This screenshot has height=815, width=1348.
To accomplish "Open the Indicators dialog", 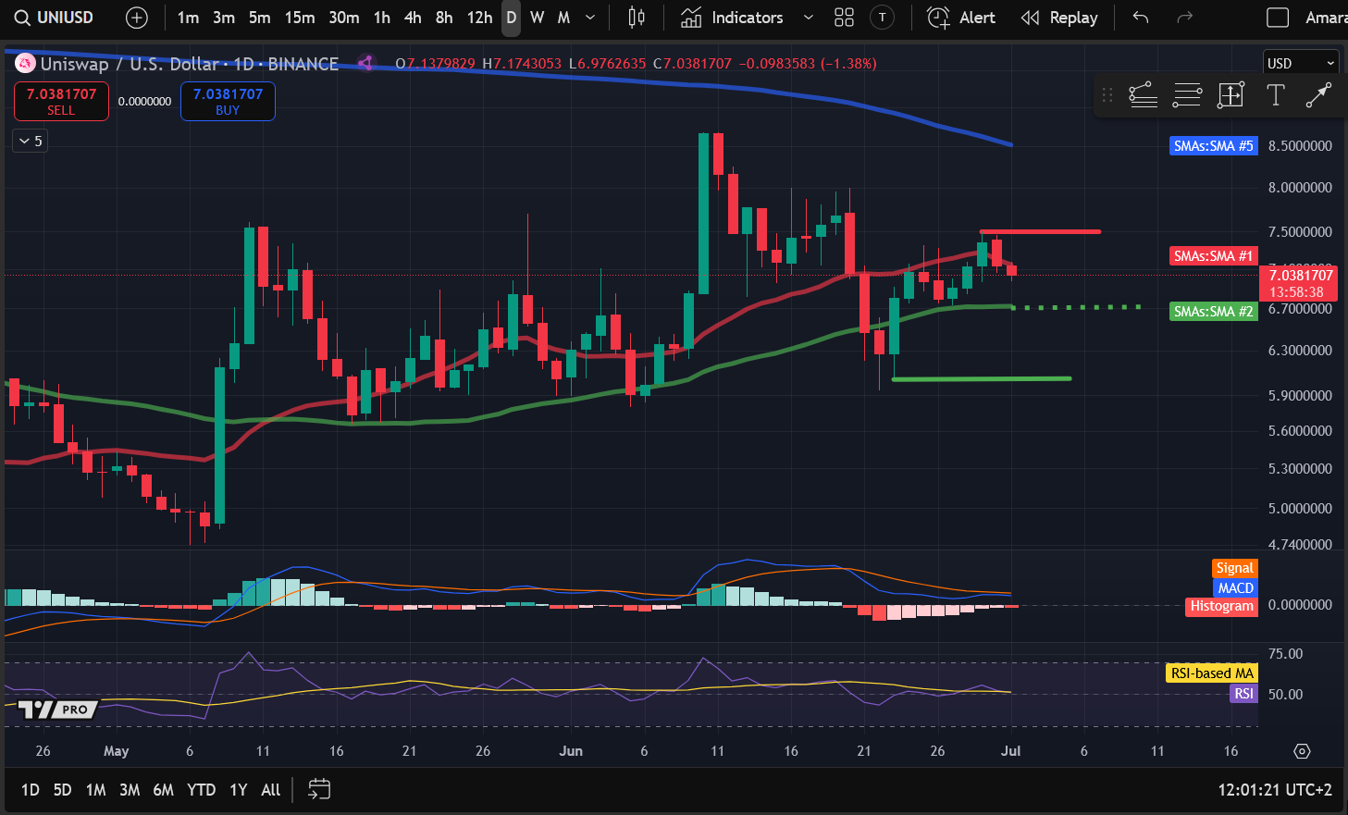I will point(732,18).
